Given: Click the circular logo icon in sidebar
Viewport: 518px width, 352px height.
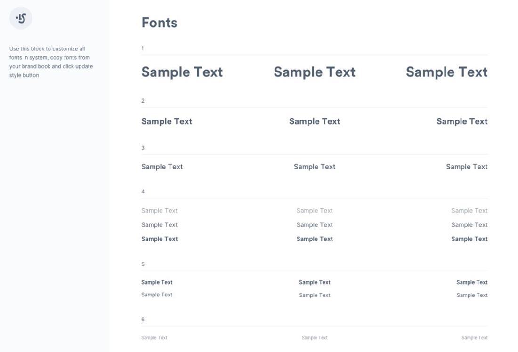Looking at the screenshot, I should pyautogui.click(x=21, y=18).
